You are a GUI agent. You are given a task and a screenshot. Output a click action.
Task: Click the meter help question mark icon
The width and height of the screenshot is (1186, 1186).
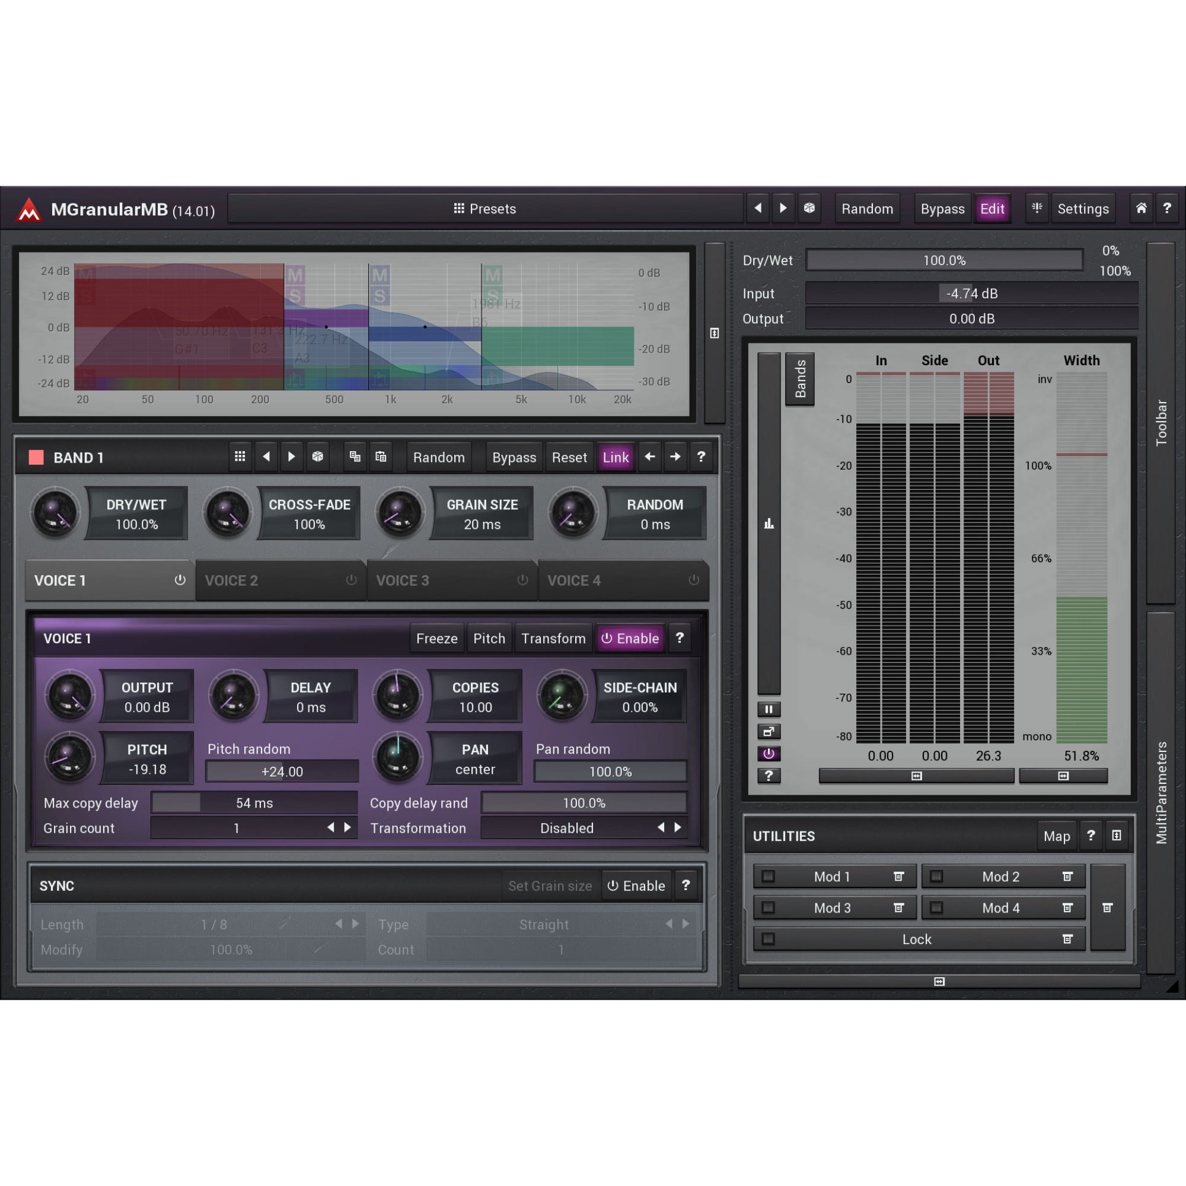(769, 775)
